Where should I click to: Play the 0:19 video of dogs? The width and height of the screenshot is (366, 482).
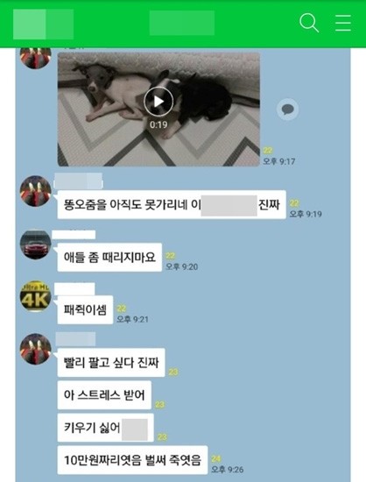(158, 101)
